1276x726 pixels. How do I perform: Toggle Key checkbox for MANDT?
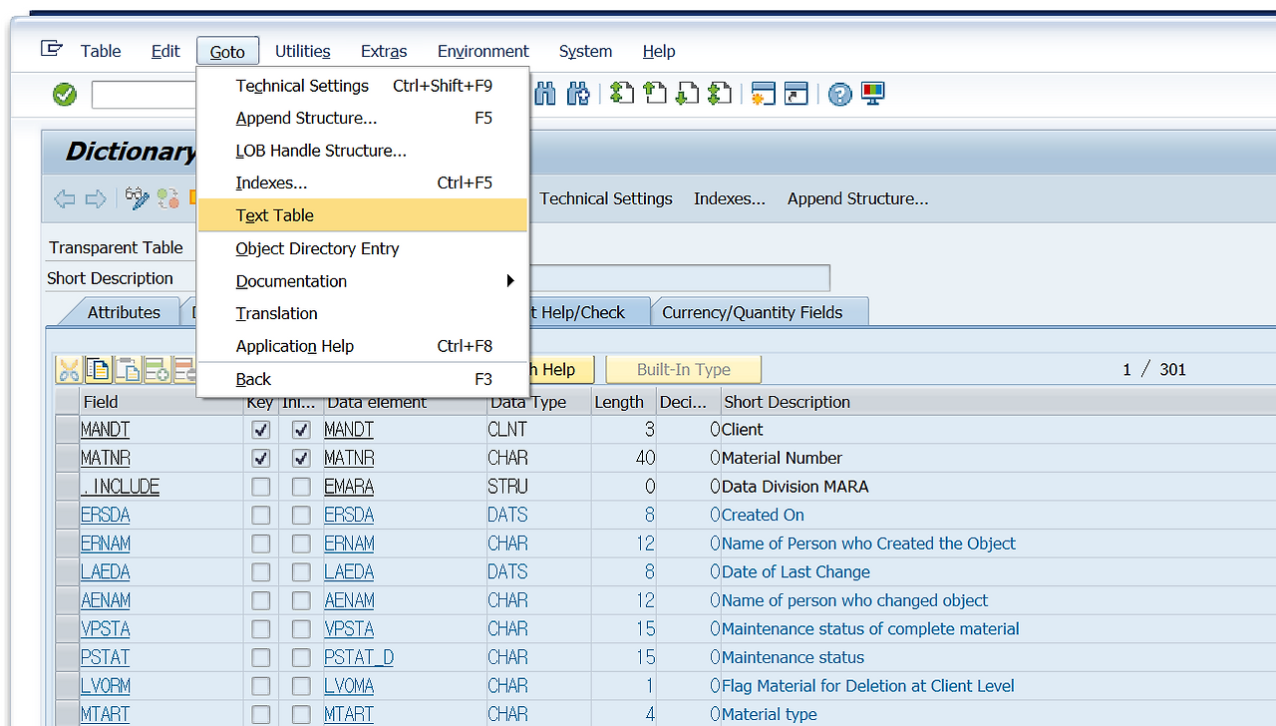(x=261, y=430)
